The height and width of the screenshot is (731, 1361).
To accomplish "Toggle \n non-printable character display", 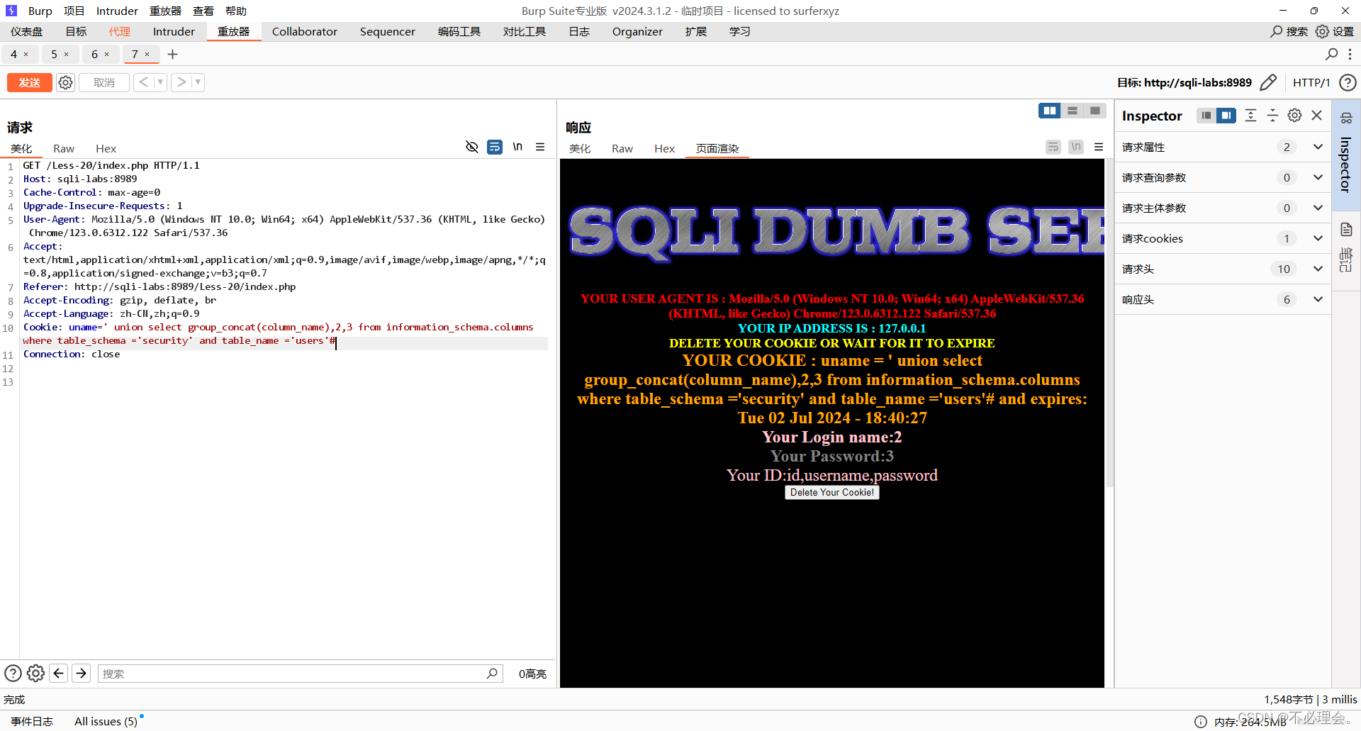I will 517,147.
